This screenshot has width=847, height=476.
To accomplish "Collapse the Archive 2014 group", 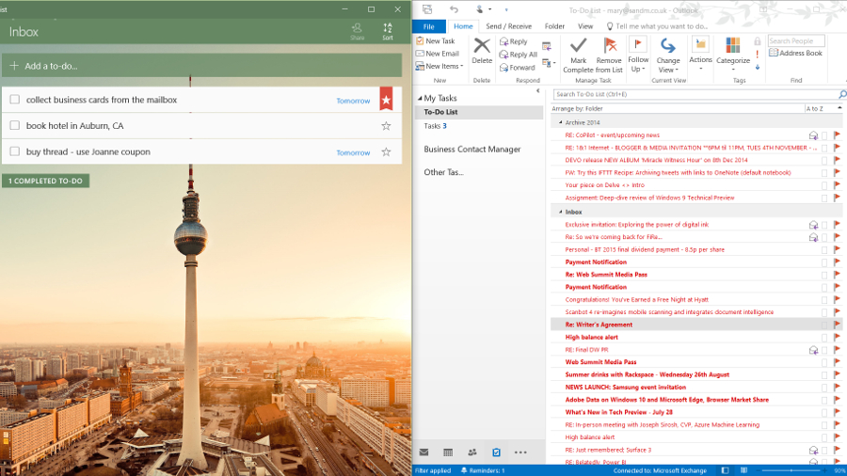I will tap(560, 122).
